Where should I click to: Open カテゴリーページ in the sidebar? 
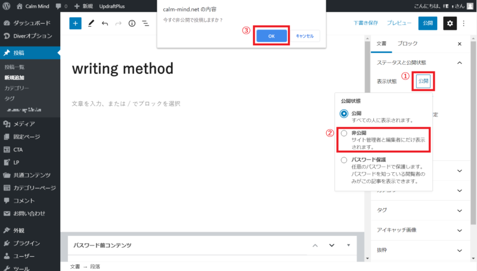(x=30, y=188)
